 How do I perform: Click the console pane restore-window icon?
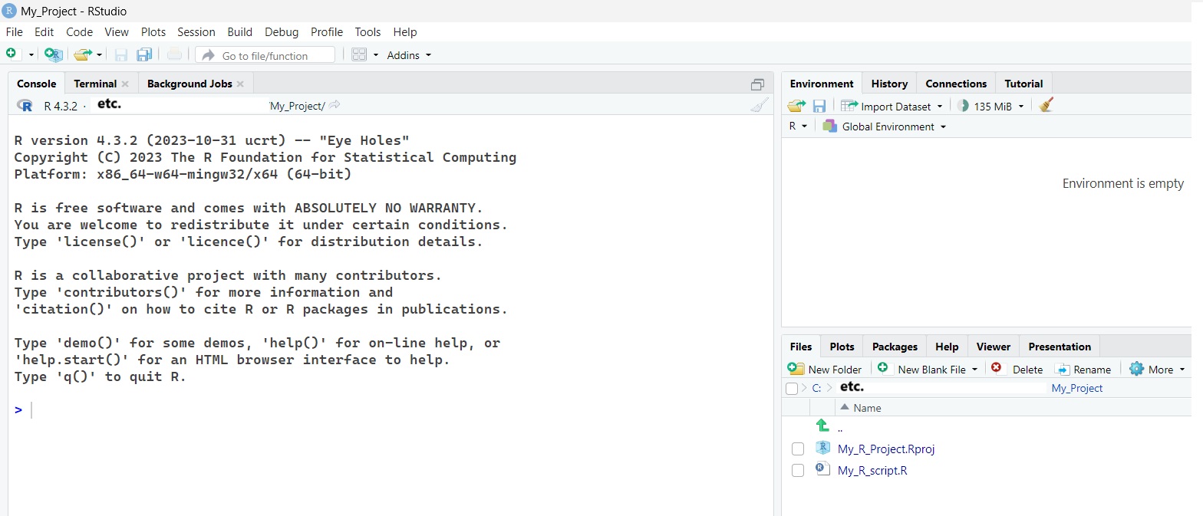(757, 84)
